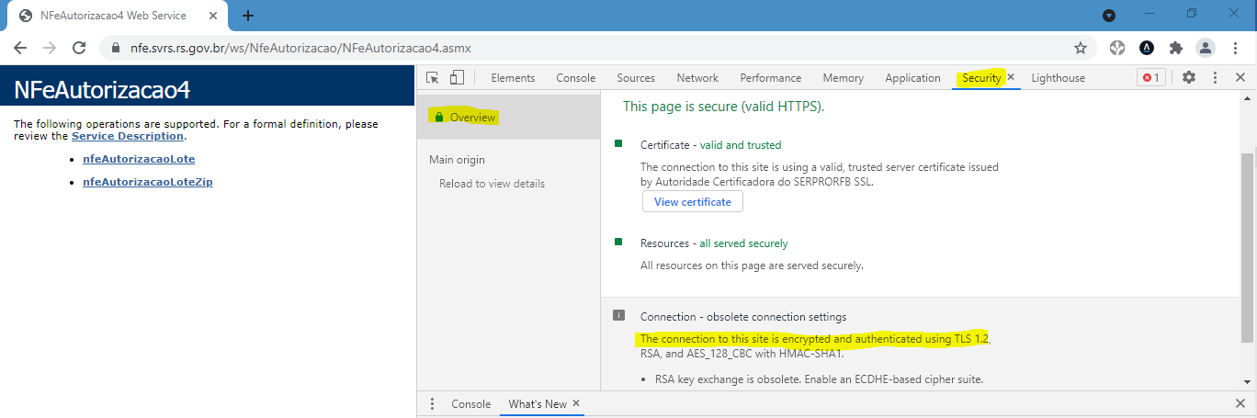Close the What's New drawer tab

(576, 403)
